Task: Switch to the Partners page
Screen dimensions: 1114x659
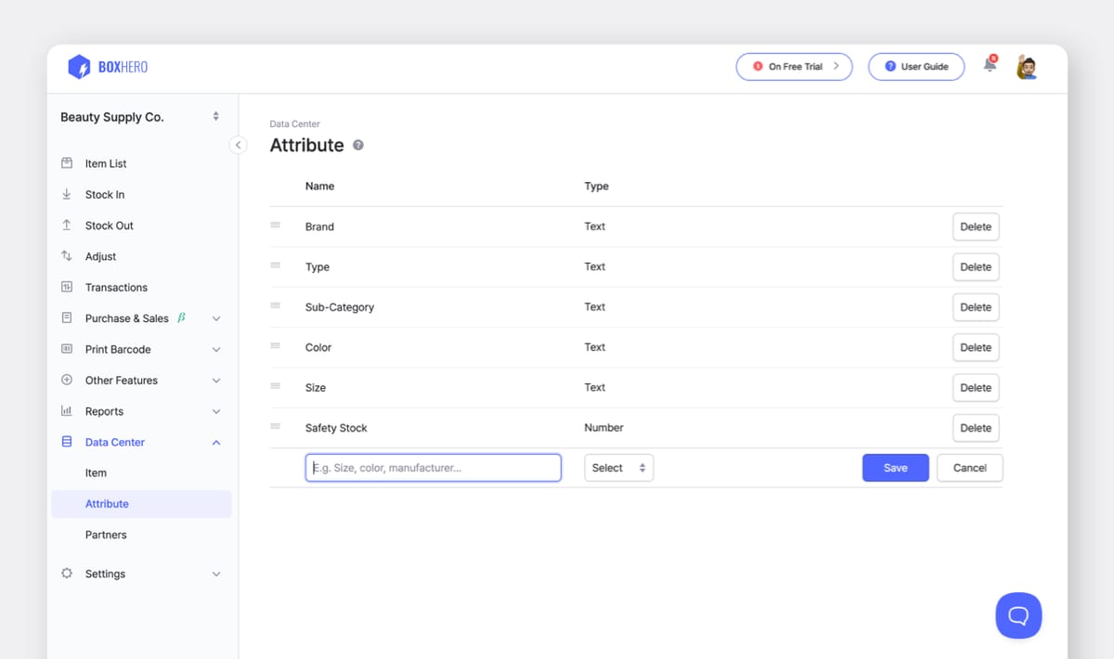Action: pyautogui.click(x=106, y=534)
